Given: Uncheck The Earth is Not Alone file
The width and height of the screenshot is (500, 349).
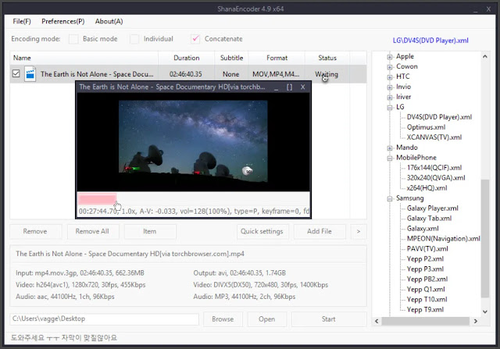Looking at the screenshot, I should click(16, 73).
